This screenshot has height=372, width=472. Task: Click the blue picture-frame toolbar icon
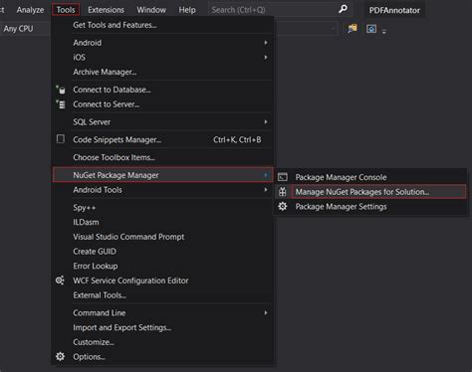(371, 29)
